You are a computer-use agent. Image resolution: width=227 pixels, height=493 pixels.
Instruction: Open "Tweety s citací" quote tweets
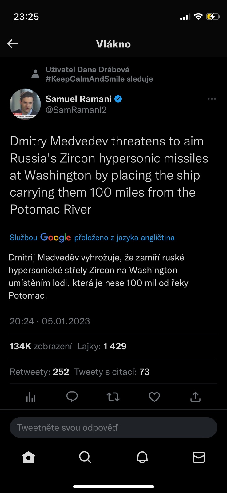(112, 372)
